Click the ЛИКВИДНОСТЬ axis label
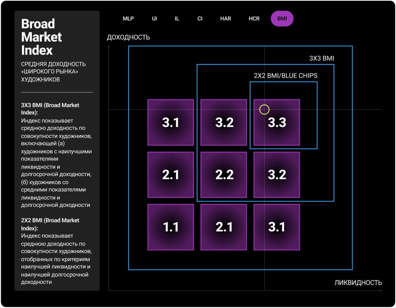396x308 pixels. point(358,283)
